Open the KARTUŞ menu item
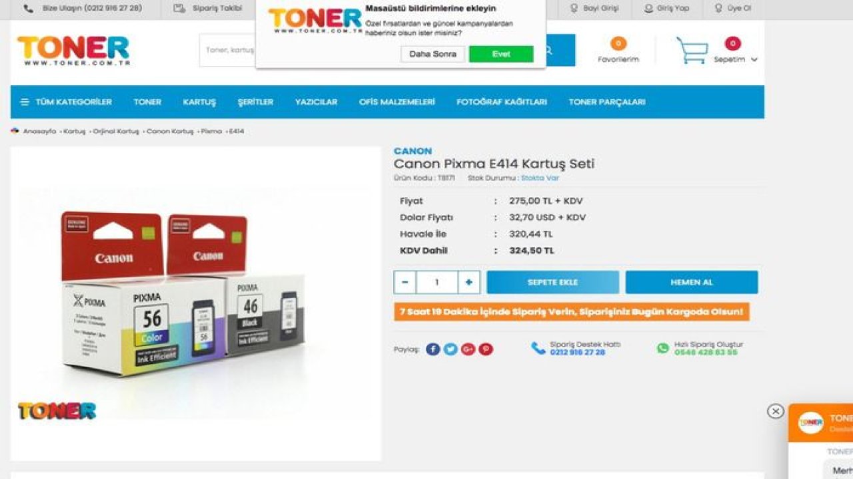853x479 pixels. (199, 102)
